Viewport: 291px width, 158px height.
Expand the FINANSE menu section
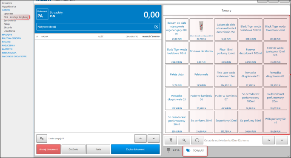pyautogui.click(x=6, y=42)
